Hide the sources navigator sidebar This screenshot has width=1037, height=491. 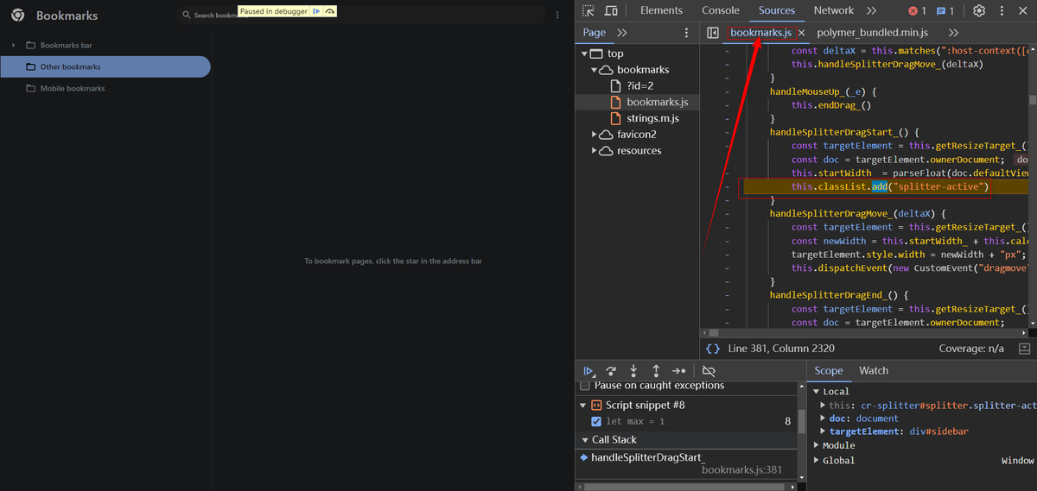click(x=713, y=33)
